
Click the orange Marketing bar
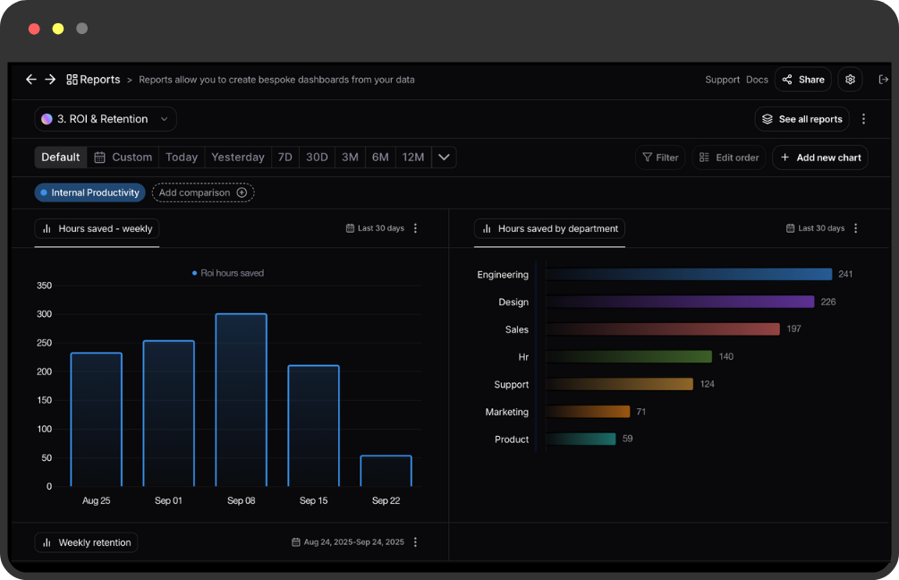point(588,412)
